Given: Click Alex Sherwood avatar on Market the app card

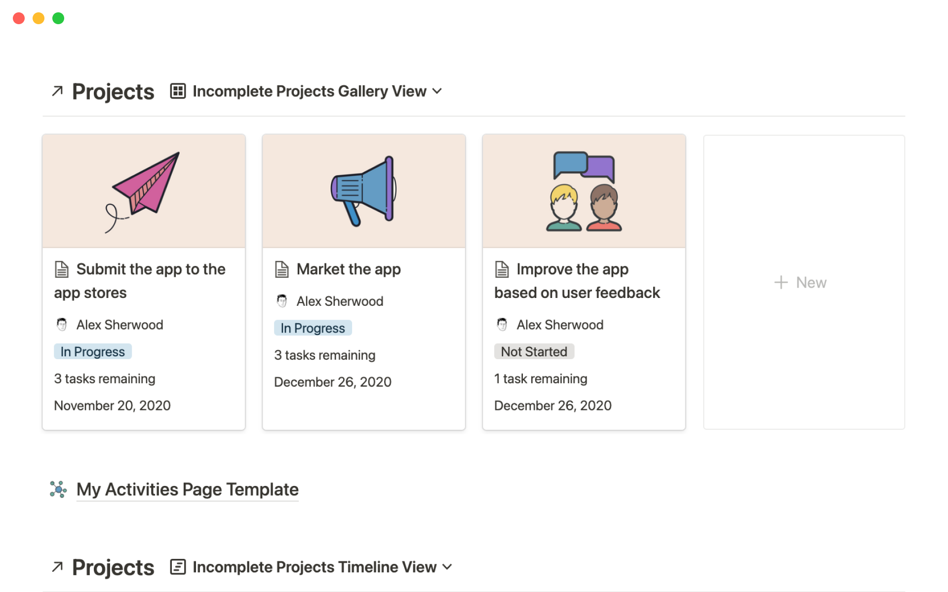Looking at the screenshot, I should [x=282, y=301].
